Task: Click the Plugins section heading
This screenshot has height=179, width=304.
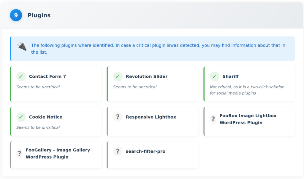Action: tap(39, 15)
